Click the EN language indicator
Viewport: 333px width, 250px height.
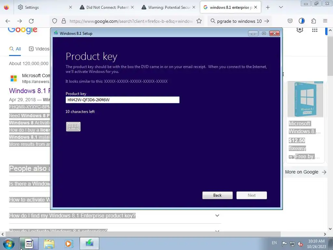coord(274,243)
